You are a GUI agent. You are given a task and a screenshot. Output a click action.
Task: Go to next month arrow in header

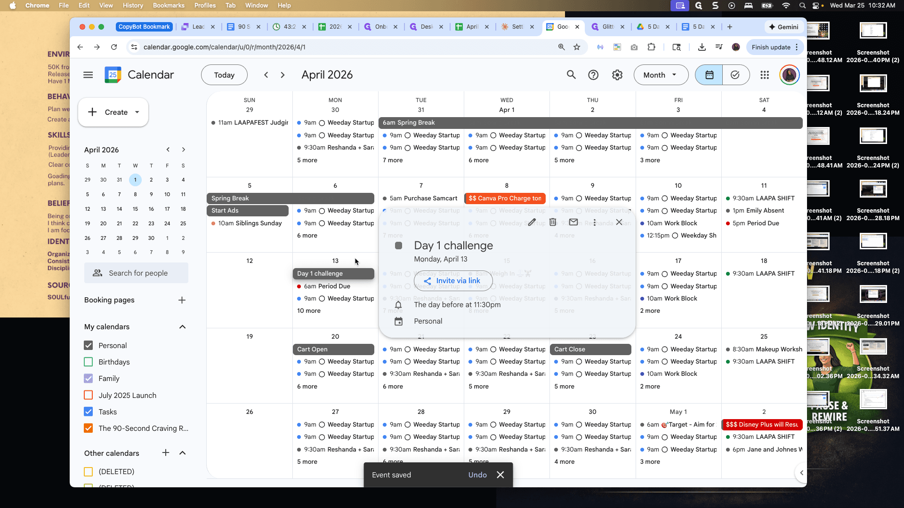[282, 75]
